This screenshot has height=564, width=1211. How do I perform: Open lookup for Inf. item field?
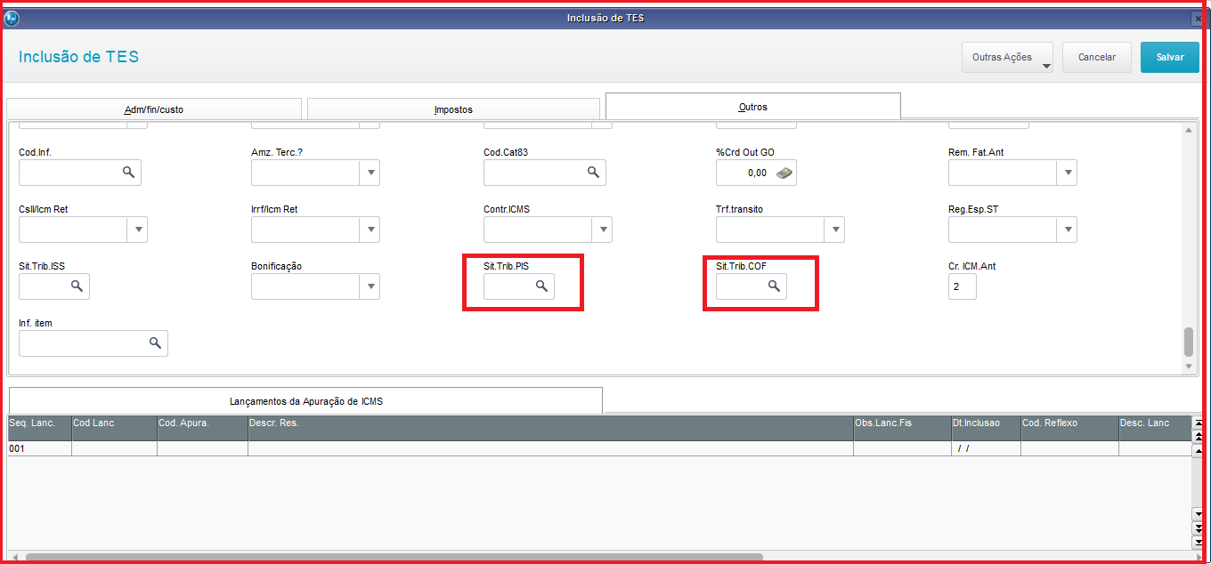(x=155, y=342)
